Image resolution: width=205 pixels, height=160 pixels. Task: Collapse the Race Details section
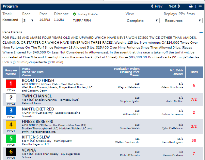coord(201,33)
